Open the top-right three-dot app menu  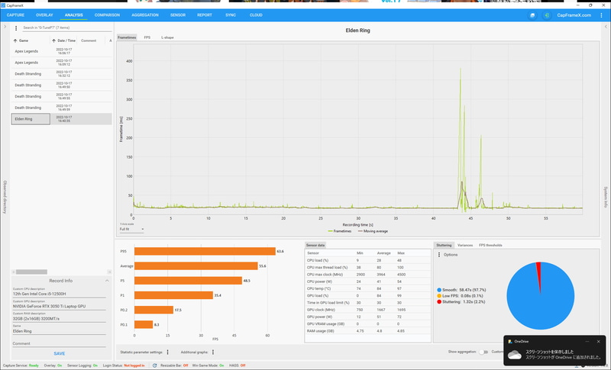coord(601,15)
